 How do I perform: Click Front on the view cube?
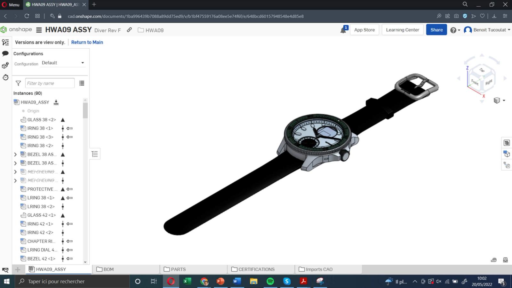(475, 82)
